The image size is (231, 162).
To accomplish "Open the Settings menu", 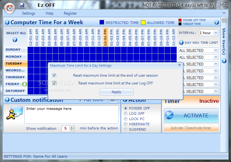I will click(29, 13).
